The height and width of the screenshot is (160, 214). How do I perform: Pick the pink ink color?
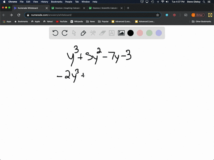pyautogui.click(x=140, y=33)
